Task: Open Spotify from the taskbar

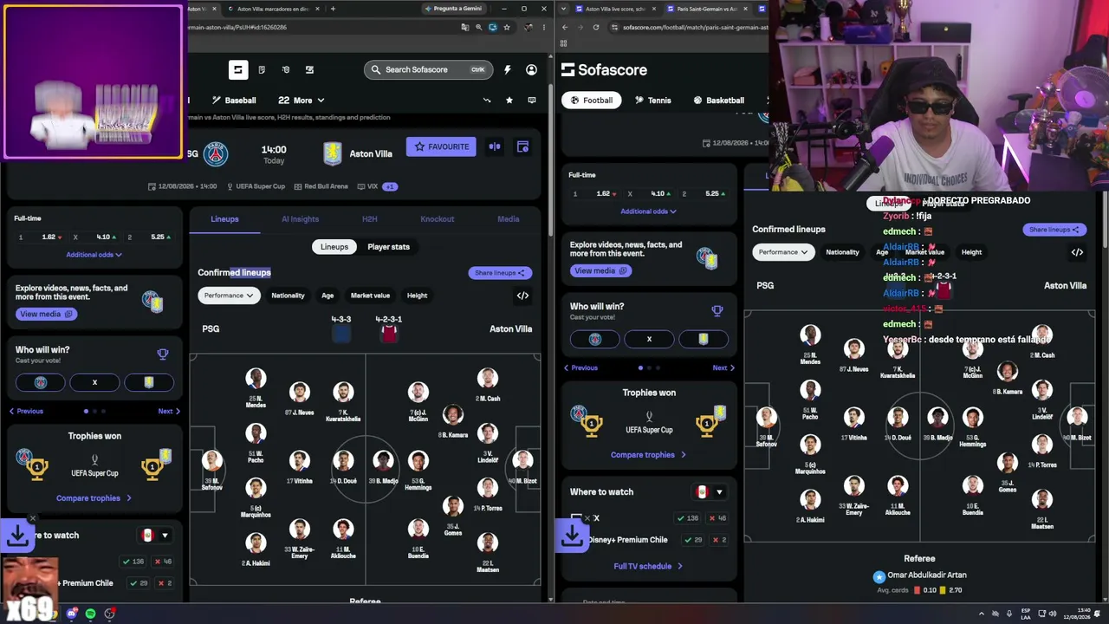Action: [90, 614]
